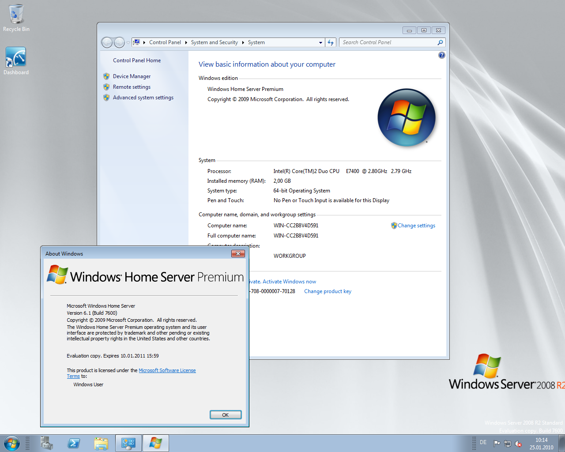Open Advanced system settings link

tap(143, 98)
